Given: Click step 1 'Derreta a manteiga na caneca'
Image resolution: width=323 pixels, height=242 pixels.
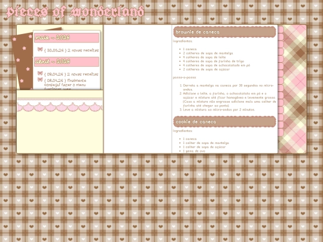Looking at the screenshot, I should [228, 87].
